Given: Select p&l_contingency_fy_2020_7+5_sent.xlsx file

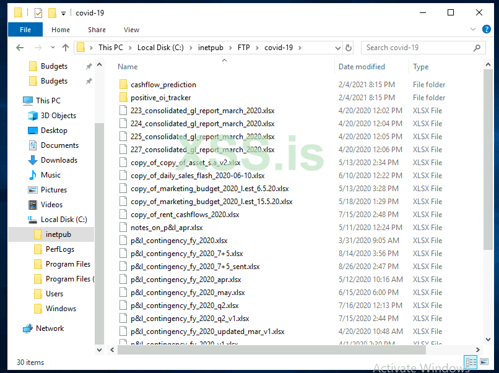Looking at the screenshot, I should tap(195, 267).
